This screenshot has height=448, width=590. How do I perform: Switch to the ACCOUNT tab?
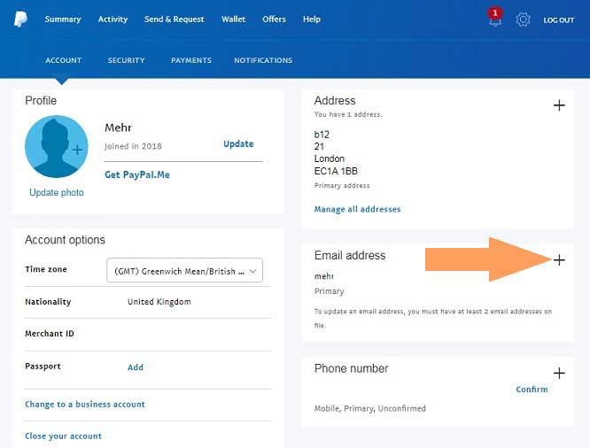[x=63, y=60]
